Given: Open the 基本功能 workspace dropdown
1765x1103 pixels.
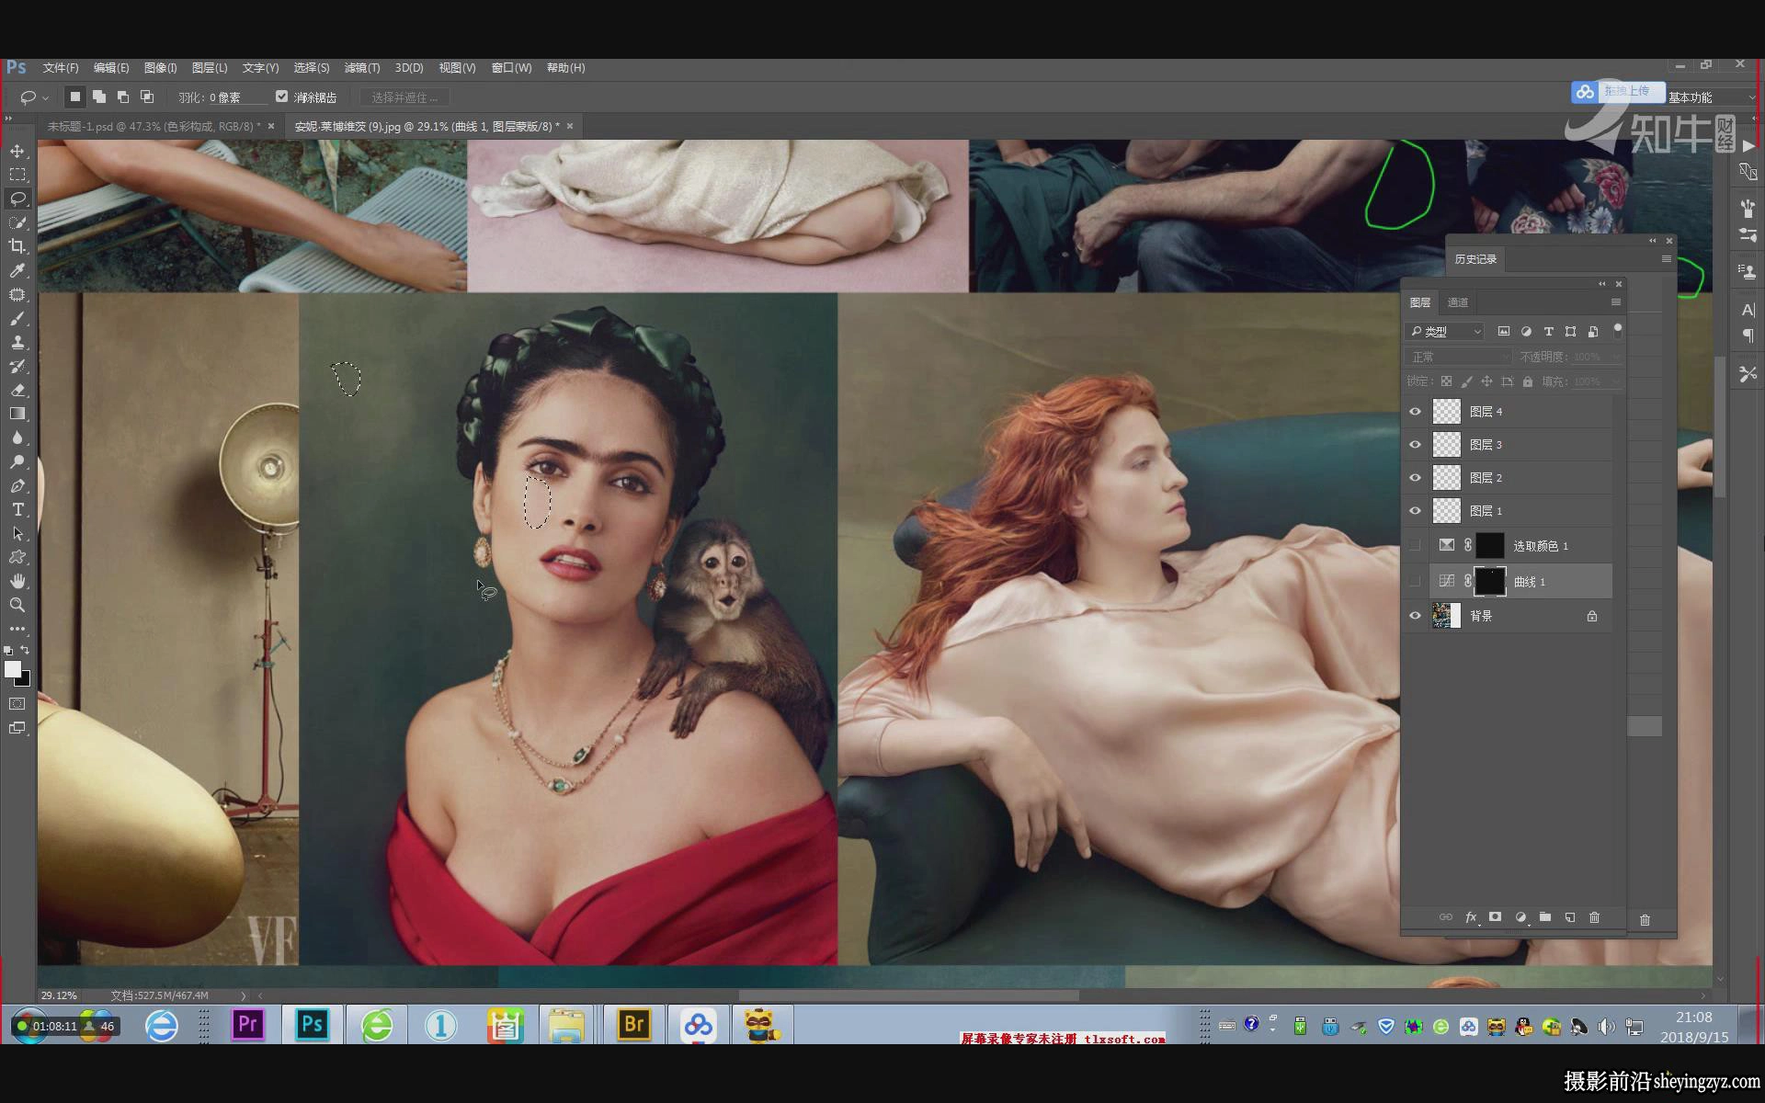Looking at the screenshot, I should coord(1712,97).
